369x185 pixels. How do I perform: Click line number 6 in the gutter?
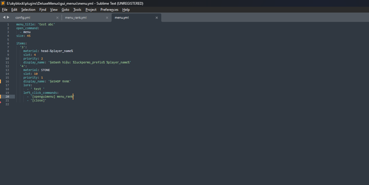pos(8,43)
